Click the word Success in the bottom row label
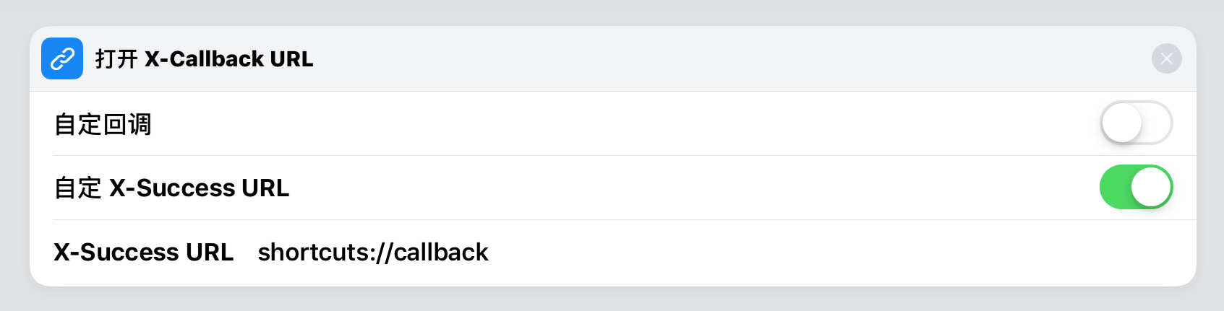 click(x=129, y=252)
